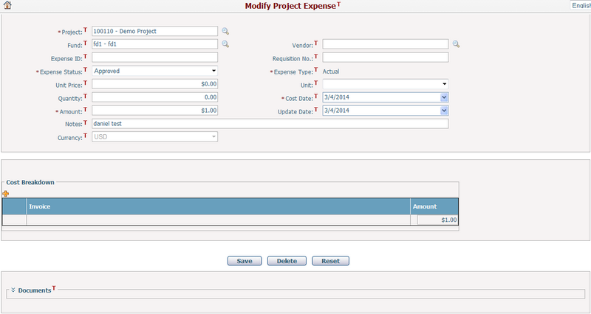Click the Reset button
Viewport: 591px width, 314px height.
[330, 261]
